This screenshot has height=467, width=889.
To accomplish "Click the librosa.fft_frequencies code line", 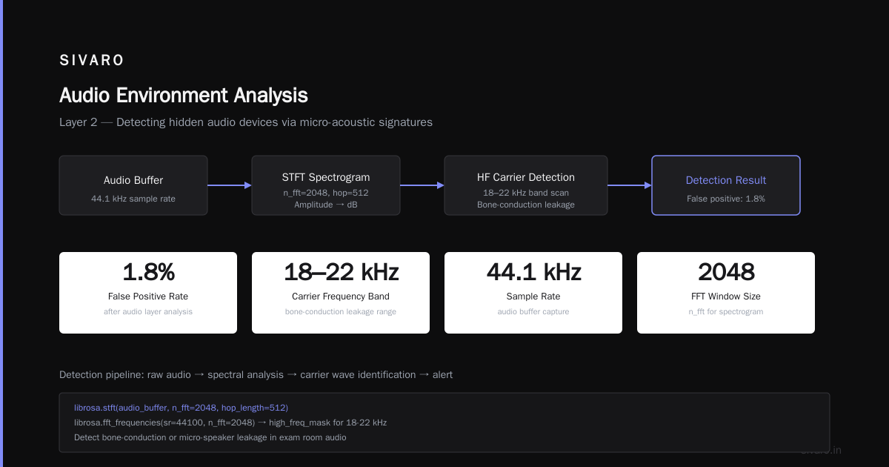I will (x=230, y=423).
